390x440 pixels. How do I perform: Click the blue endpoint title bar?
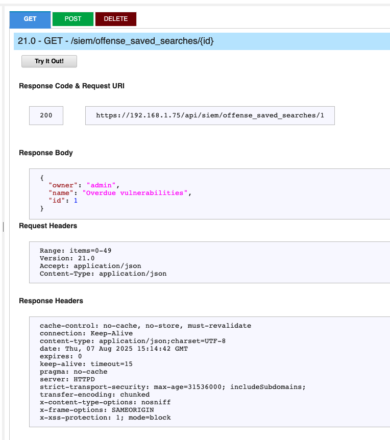coord(202,41)
